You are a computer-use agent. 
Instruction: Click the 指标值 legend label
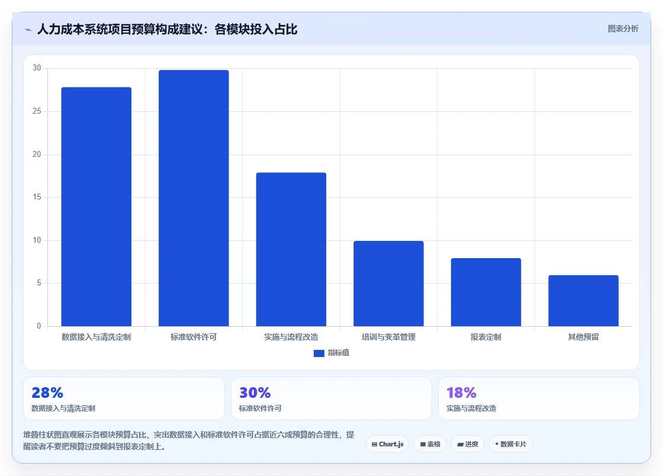[338, 353]
